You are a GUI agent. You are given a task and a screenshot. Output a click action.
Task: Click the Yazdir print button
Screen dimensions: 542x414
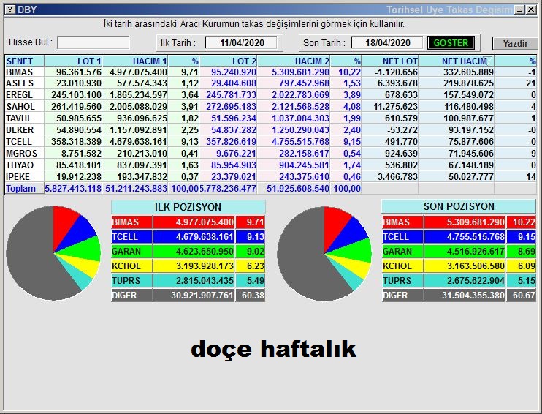(515, 44)
